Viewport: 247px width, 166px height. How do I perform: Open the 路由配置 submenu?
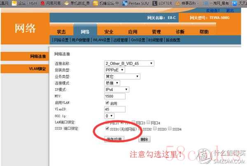click(x=173, y=40)
